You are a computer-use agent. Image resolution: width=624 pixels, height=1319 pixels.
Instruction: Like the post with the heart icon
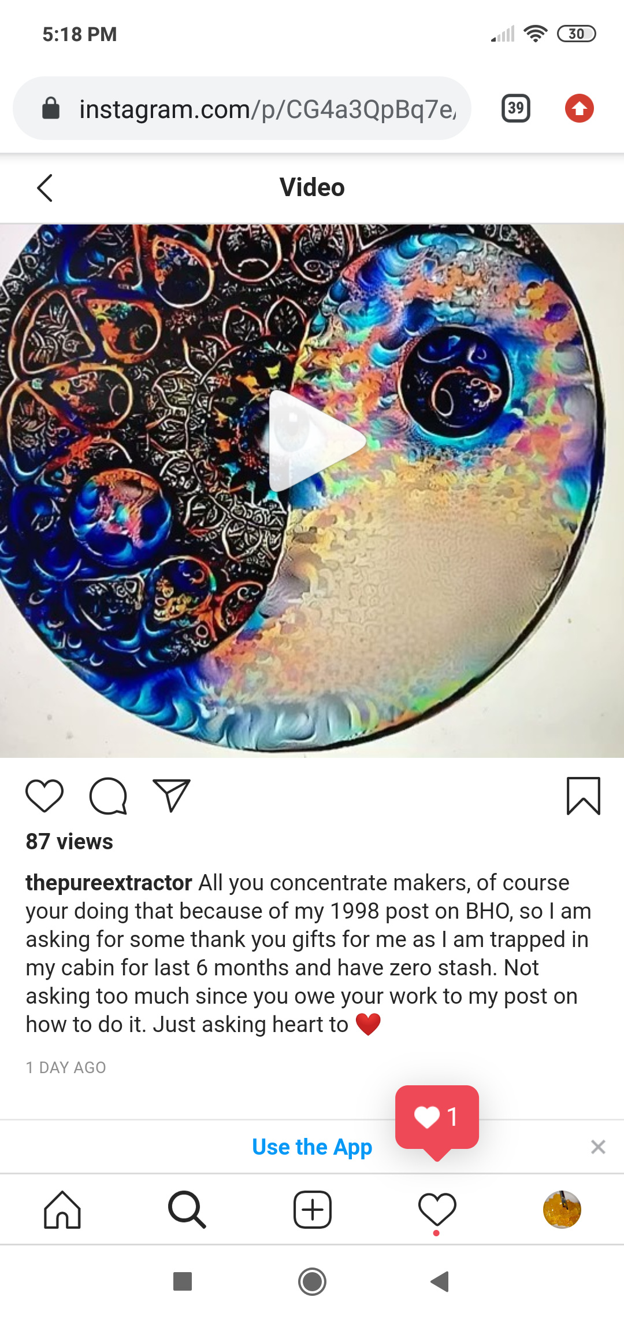tap(44, 796)
